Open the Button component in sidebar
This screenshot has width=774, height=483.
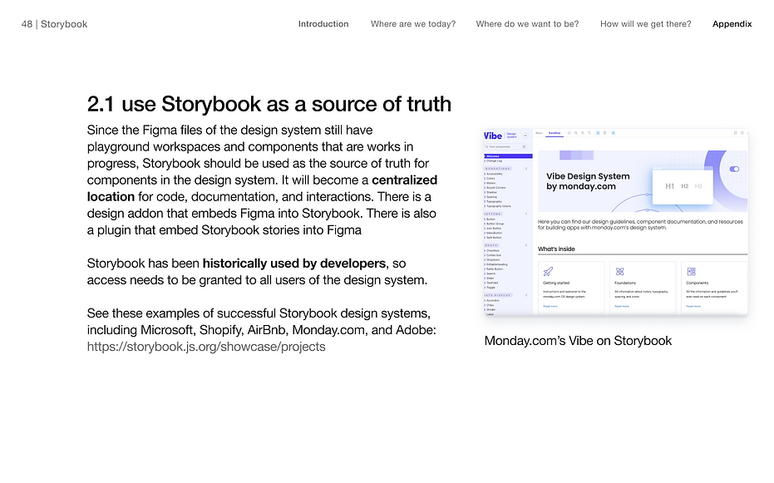coord(491,219)
